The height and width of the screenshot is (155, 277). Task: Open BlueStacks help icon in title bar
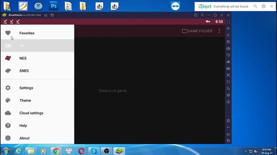196,15
